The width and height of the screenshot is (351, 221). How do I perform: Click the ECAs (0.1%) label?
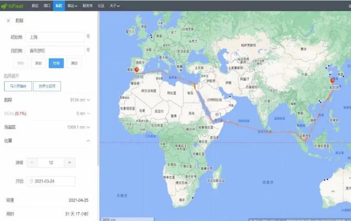click(15, 114)
